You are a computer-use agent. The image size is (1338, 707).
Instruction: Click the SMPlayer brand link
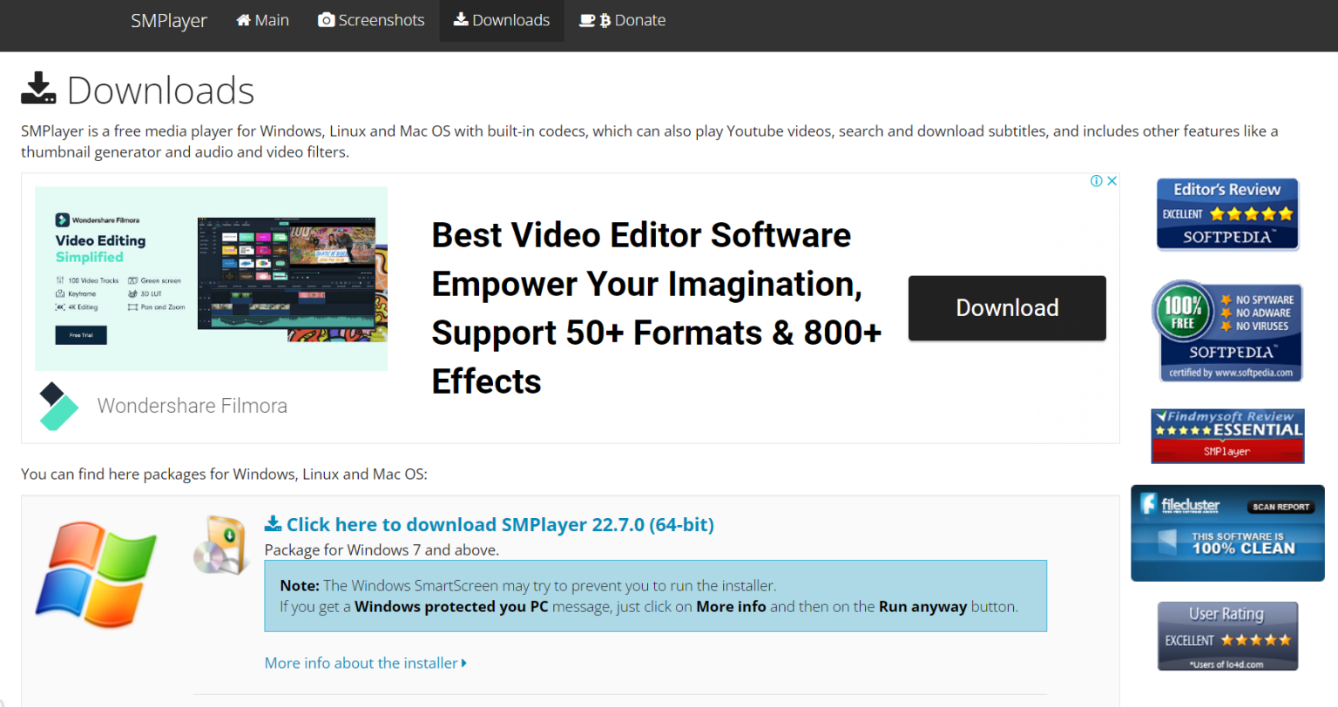169,21
